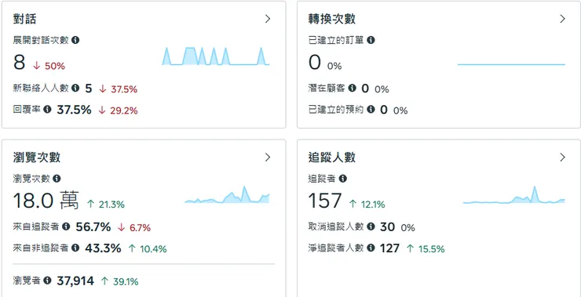The width and height of the screenshot is (581, 297).
Task: Click the 6.7% decrease indicator
Action: click(134, 227)
